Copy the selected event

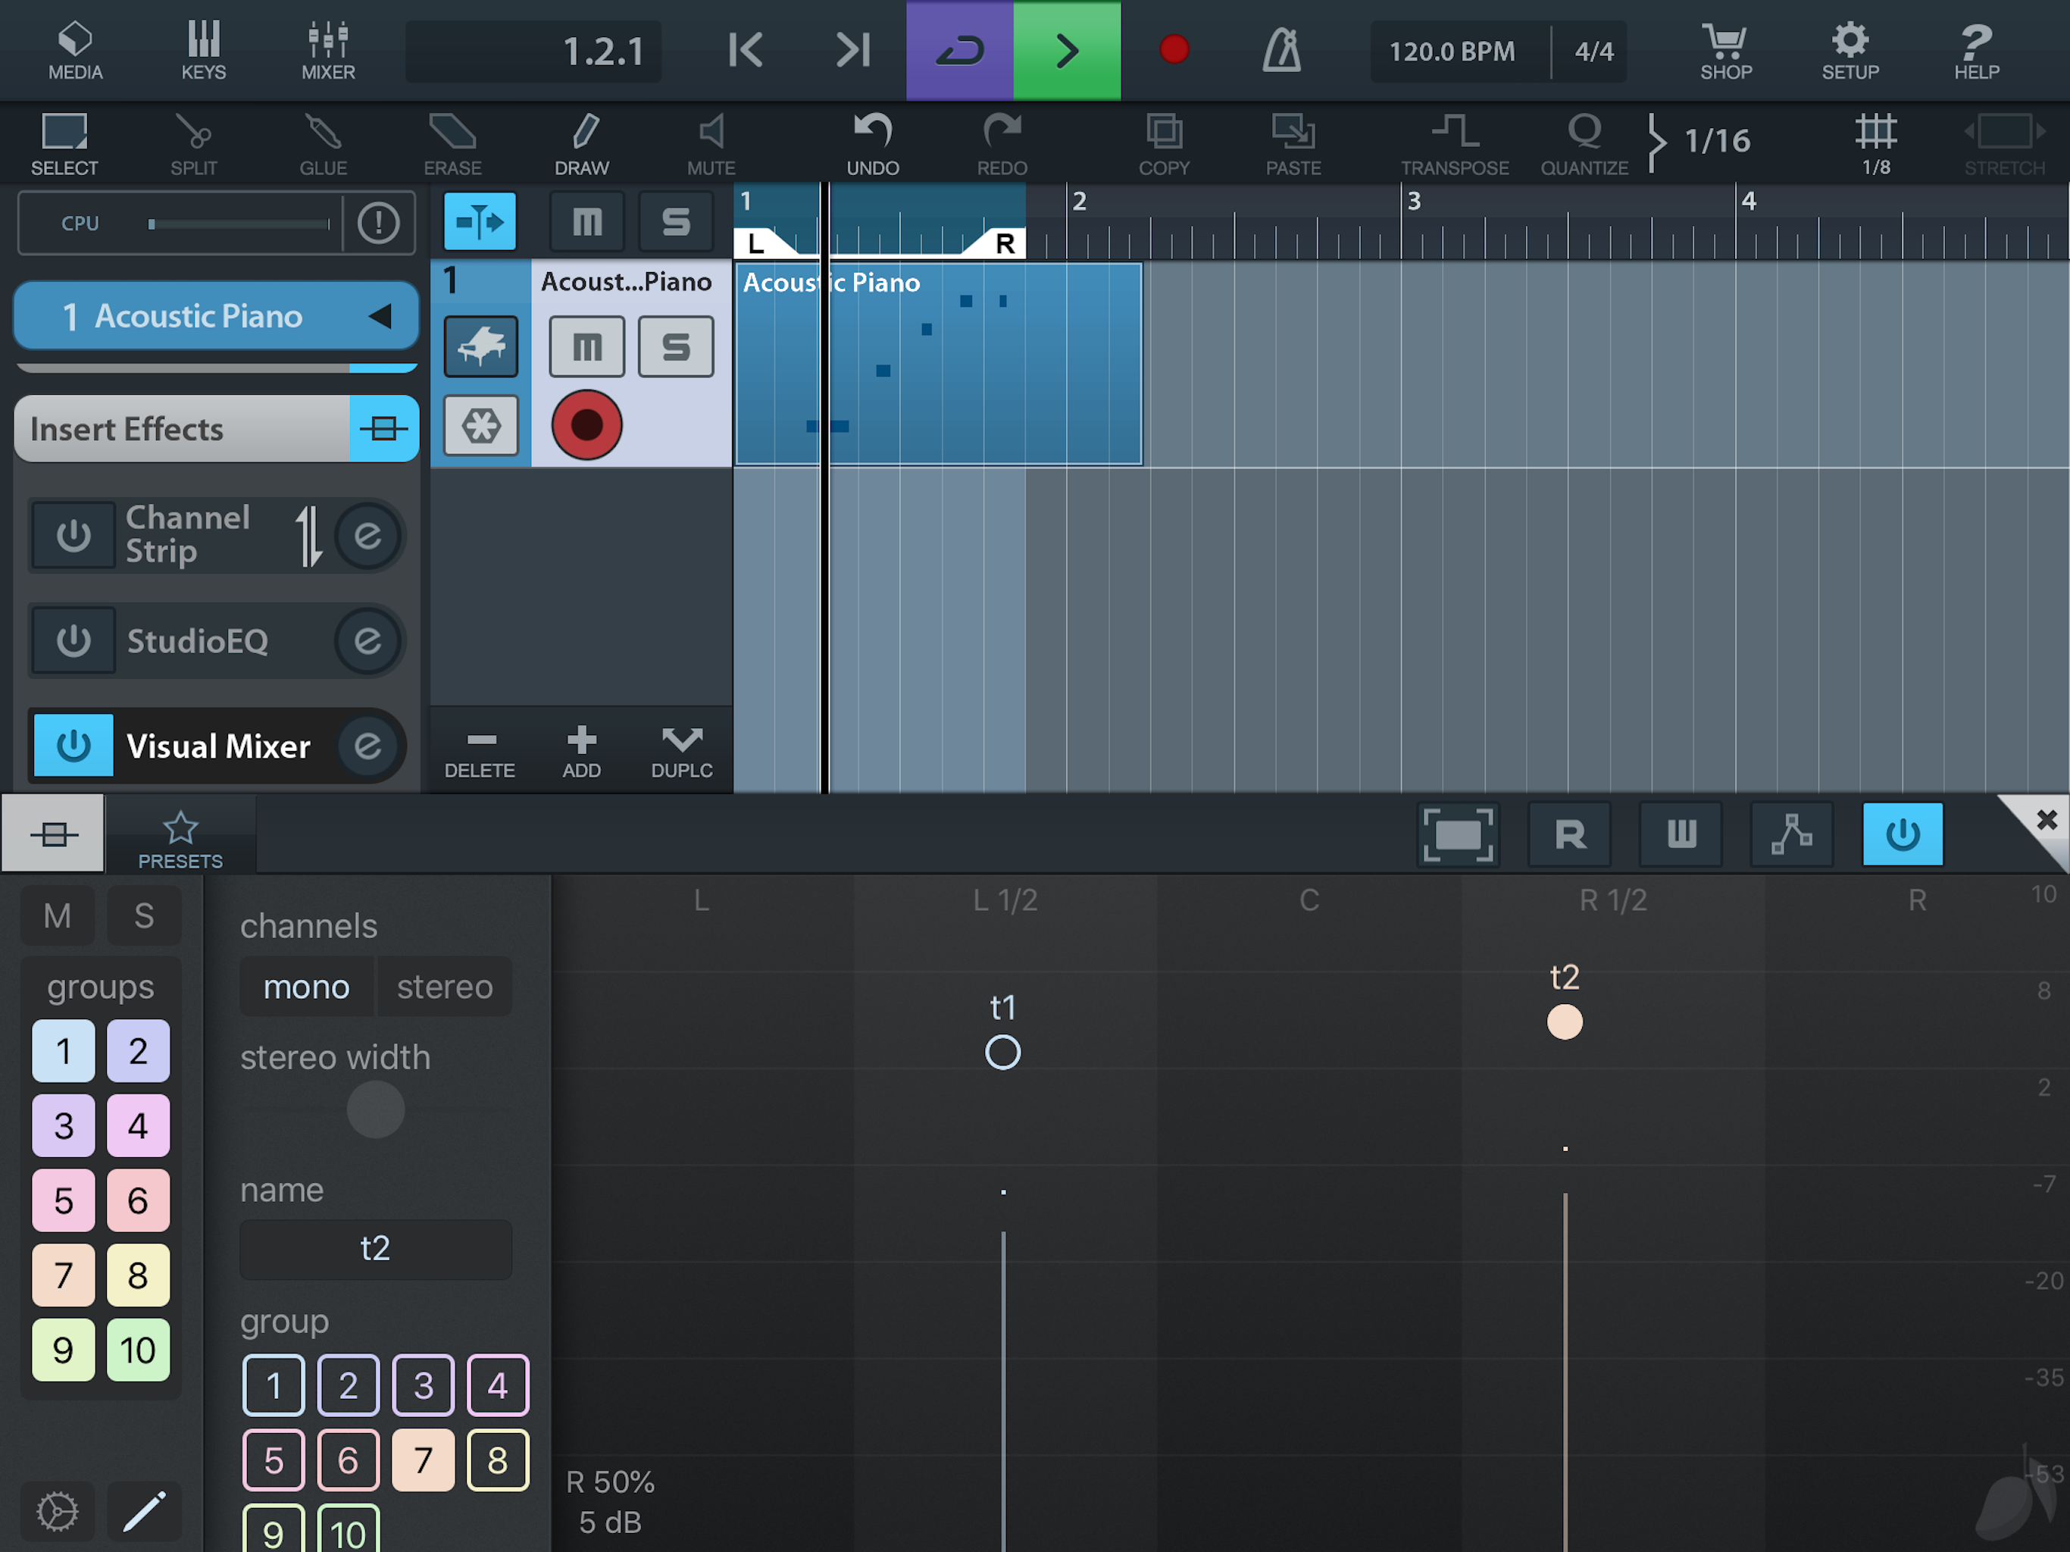[x=1164, y=143]
